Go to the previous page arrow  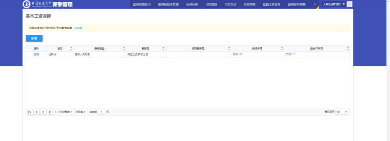[x=36, y=112]
